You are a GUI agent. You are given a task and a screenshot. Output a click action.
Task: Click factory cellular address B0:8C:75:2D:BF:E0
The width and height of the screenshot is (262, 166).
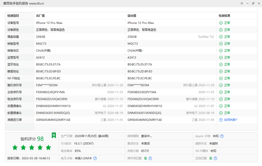coord(48,71)
